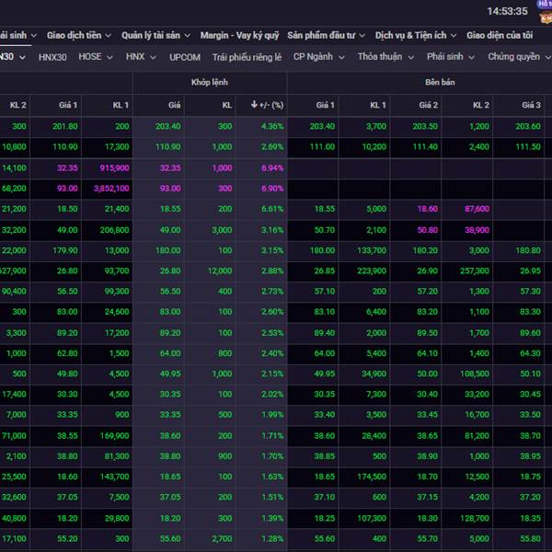Open the Trái phiếu riêng lẻ tab

point(247,57)
